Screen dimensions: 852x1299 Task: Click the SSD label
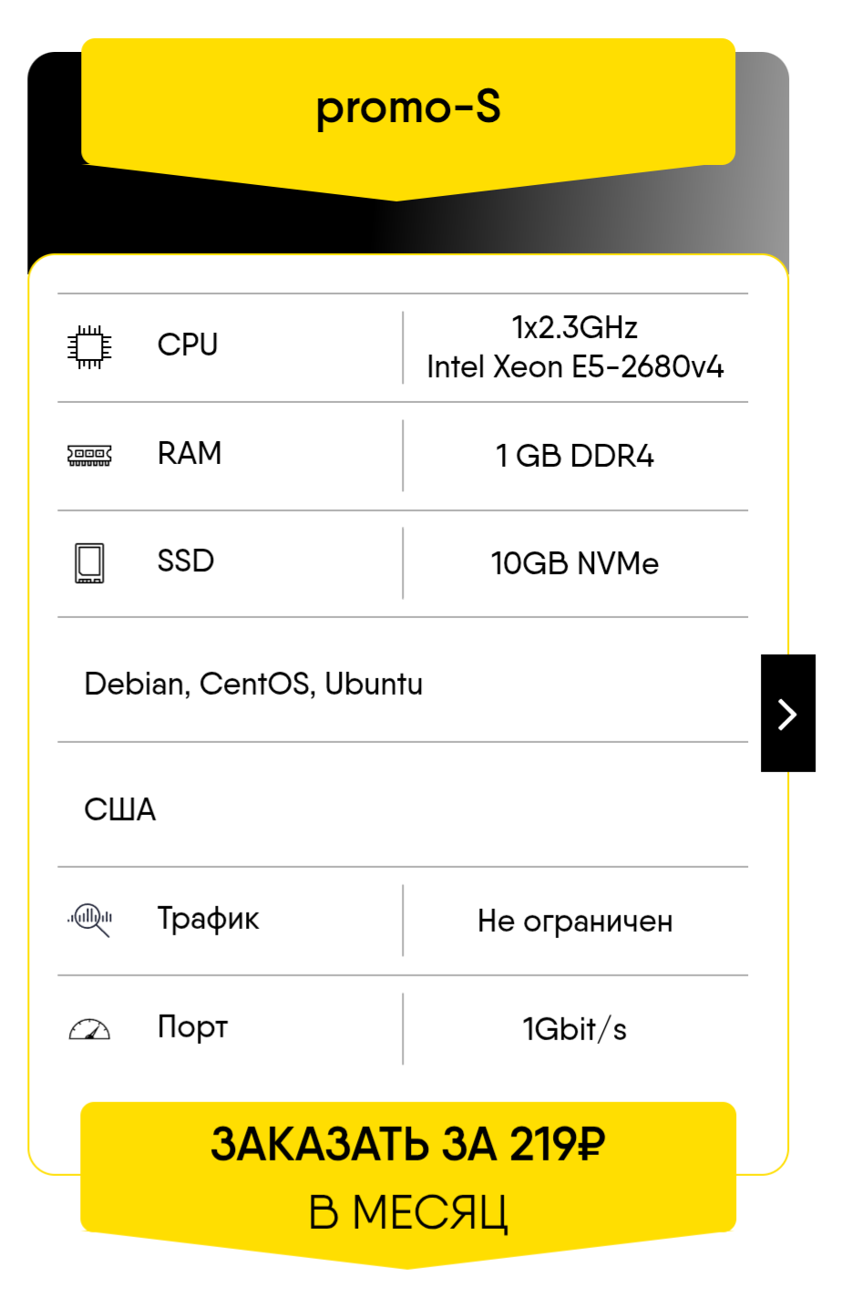click(186, 561)
